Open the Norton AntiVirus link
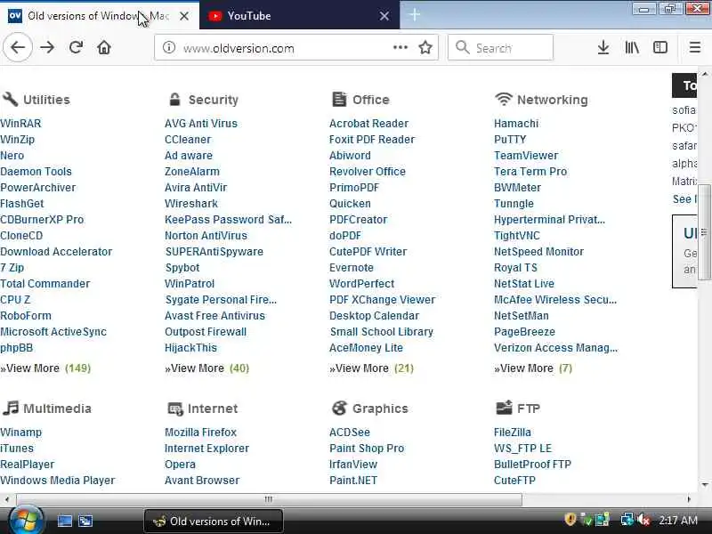 coord(206,236)
